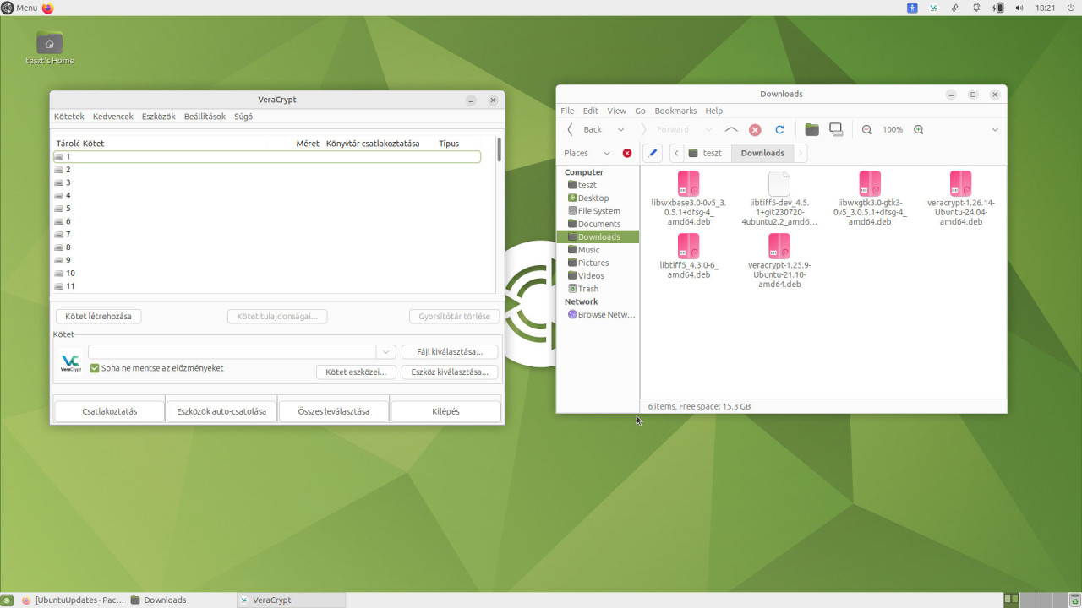Click the VeraCrypt slot list scrollbar
The height and width of the screenshot is (608, 1082).
(499, 149)
